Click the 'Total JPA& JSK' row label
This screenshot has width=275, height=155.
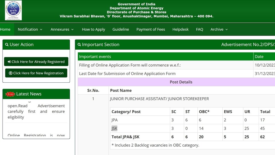(x=125, y=137)
